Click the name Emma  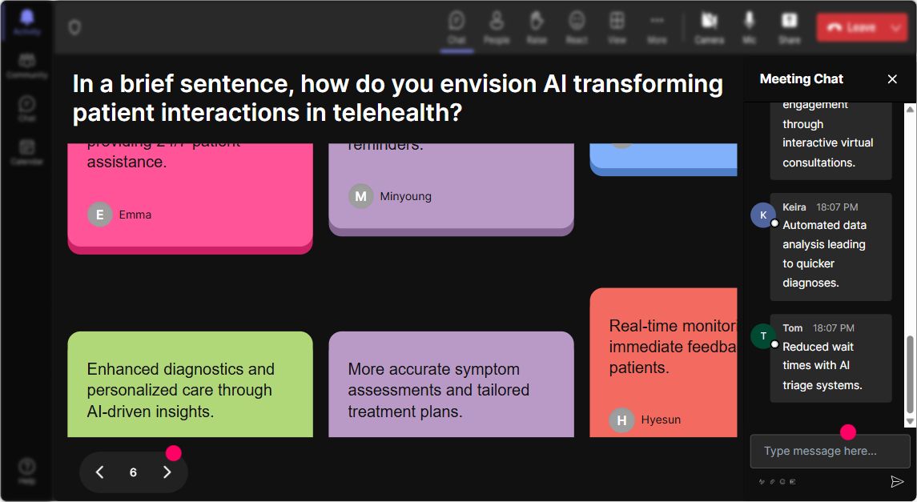(135, 215)
